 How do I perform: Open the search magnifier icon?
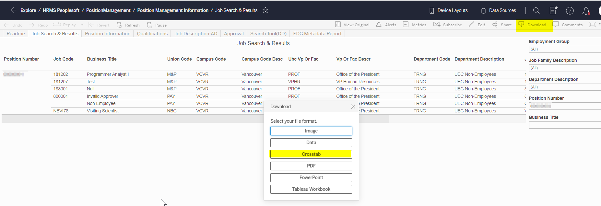tap(536, 11)
